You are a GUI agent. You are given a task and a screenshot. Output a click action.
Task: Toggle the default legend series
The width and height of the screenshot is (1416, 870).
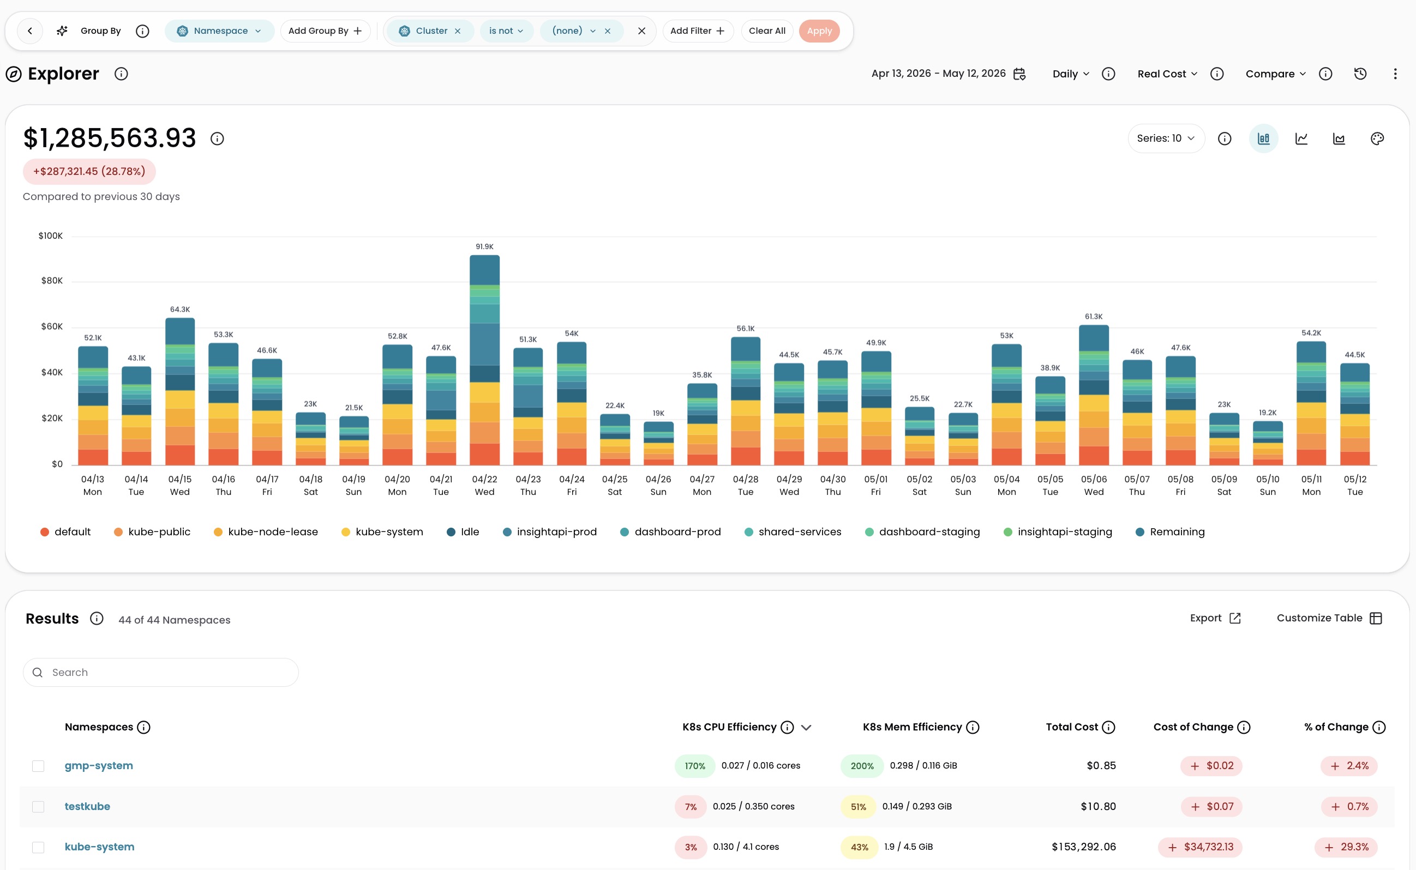(x=65, y=531)
